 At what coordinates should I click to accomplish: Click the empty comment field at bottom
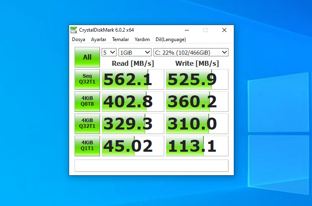pyautogui.click(x=151, y=166)
